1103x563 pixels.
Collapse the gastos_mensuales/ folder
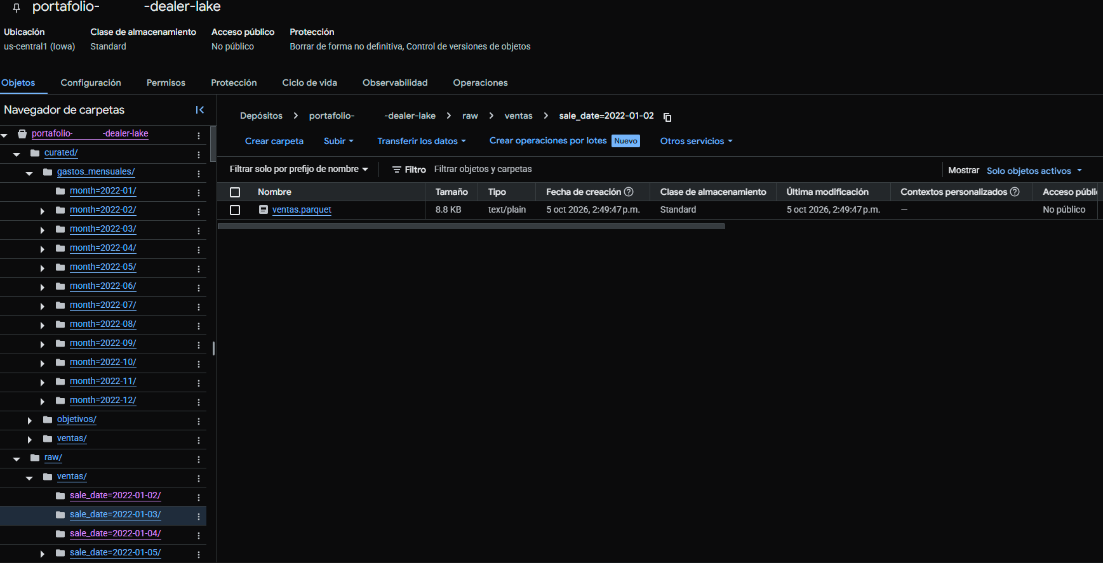coord(29,173)
